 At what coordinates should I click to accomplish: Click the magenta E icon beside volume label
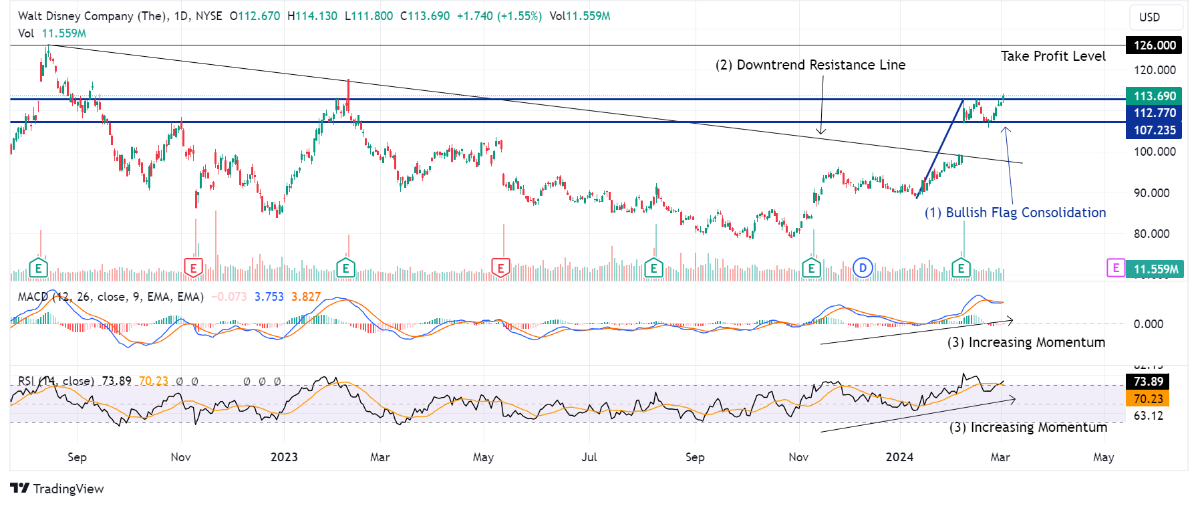[x=1115, y=268]
